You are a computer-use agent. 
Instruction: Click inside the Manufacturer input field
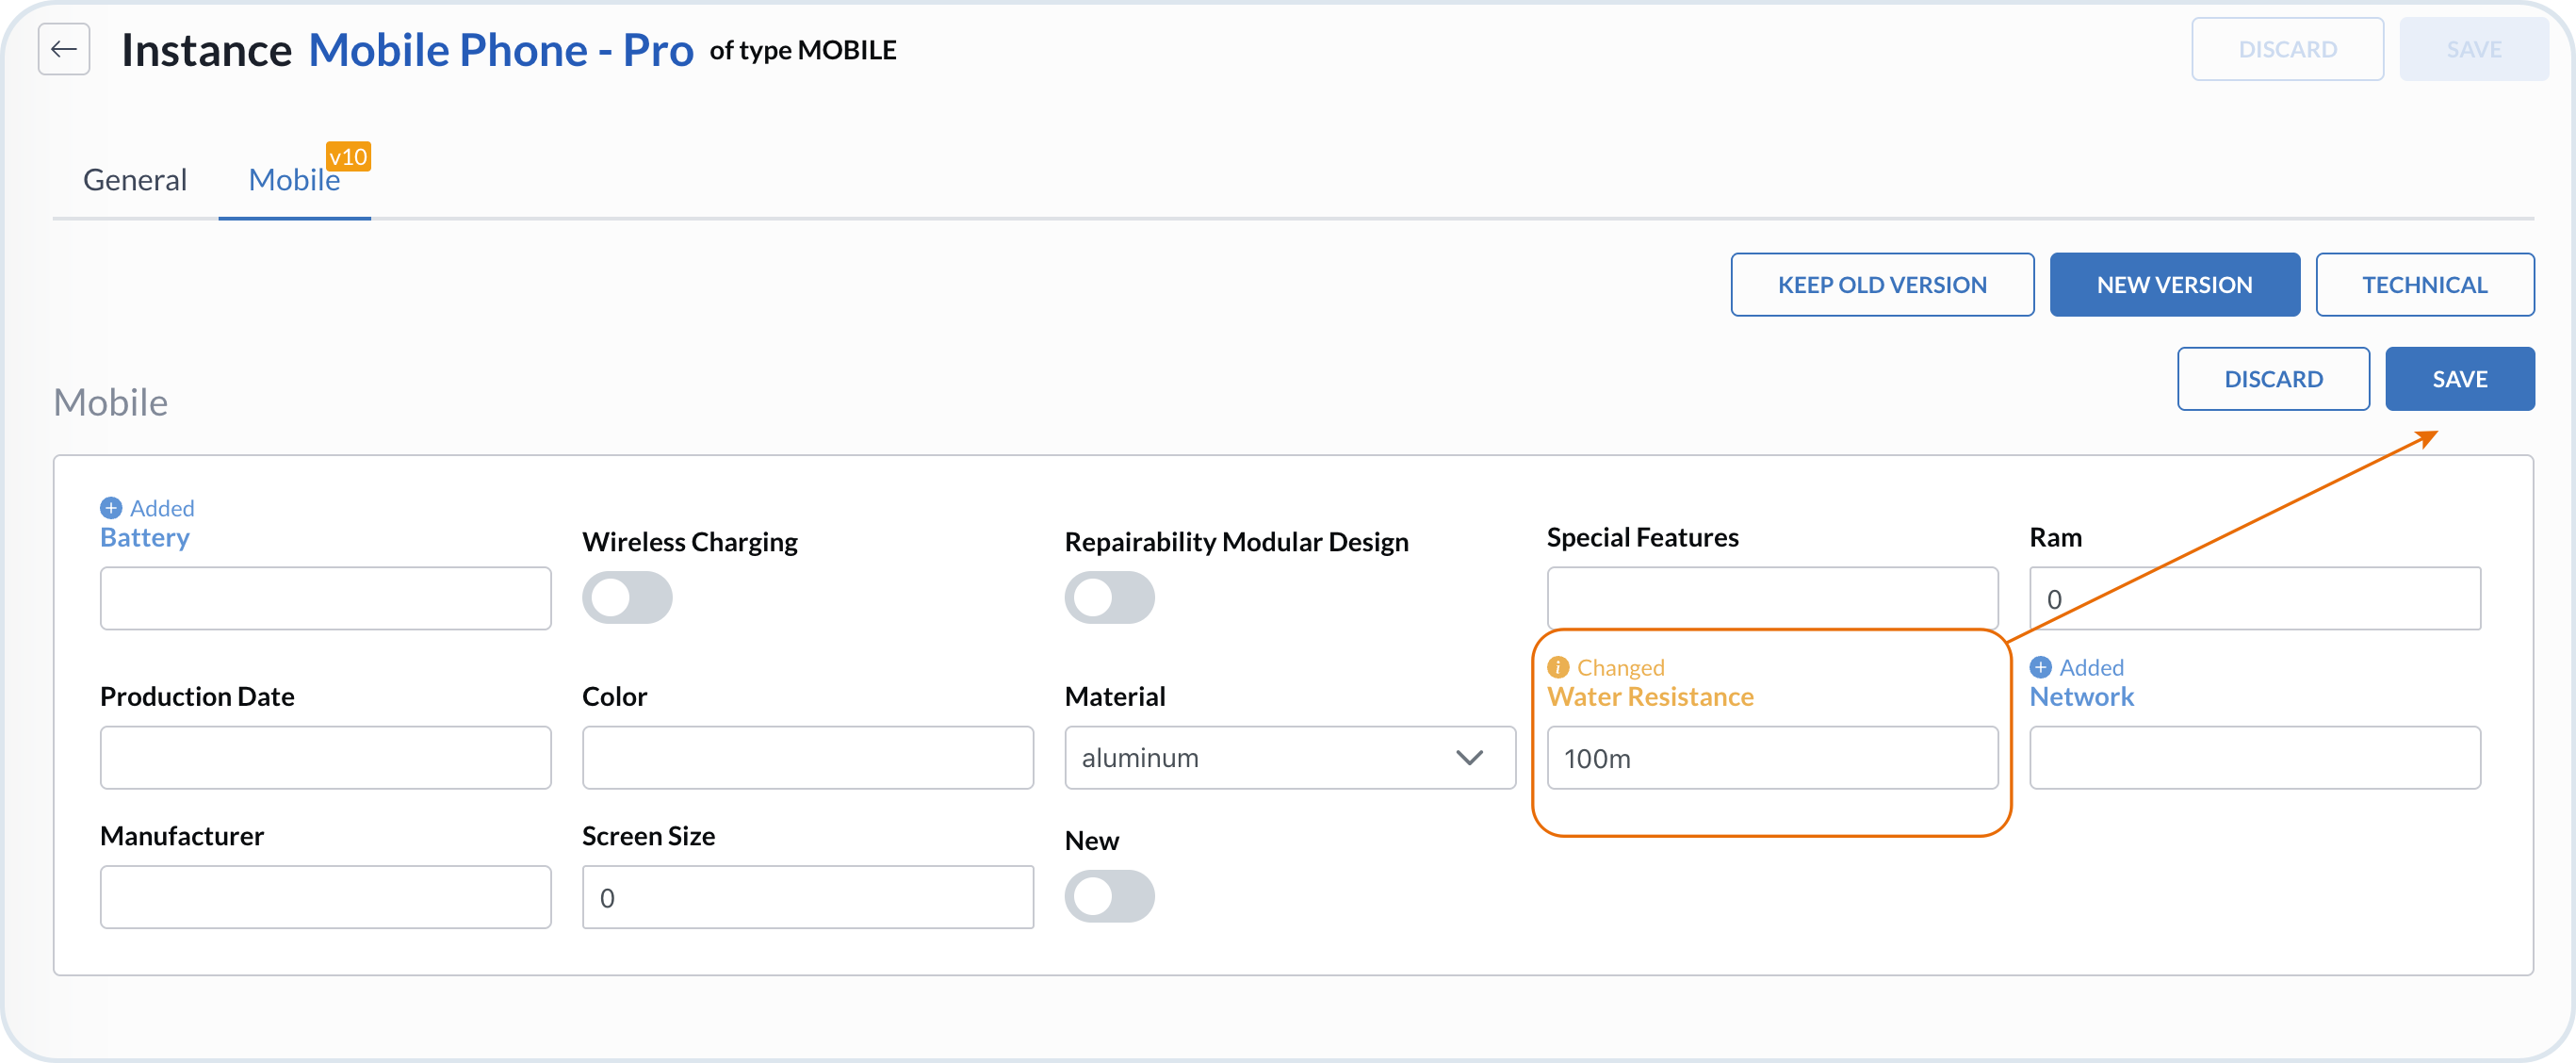[x=325, y=897]
